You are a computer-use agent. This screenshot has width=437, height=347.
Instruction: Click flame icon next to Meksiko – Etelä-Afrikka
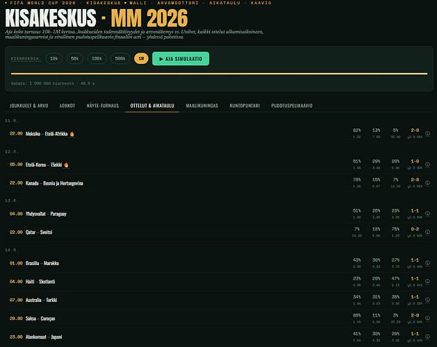tap(72, 134)
